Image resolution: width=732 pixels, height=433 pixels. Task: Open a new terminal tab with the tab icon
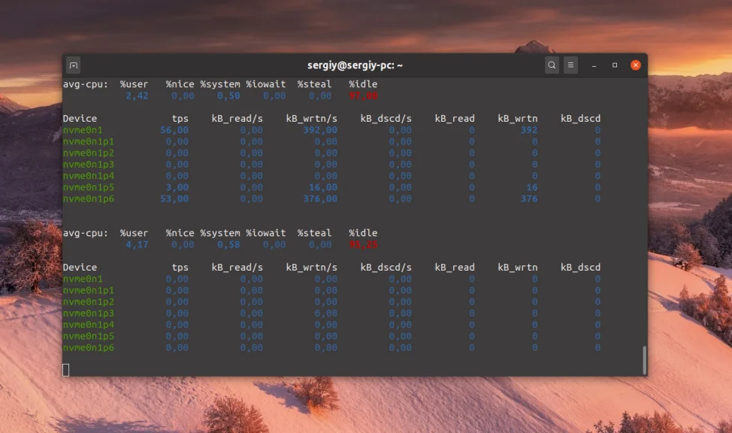tap(74, 65)
